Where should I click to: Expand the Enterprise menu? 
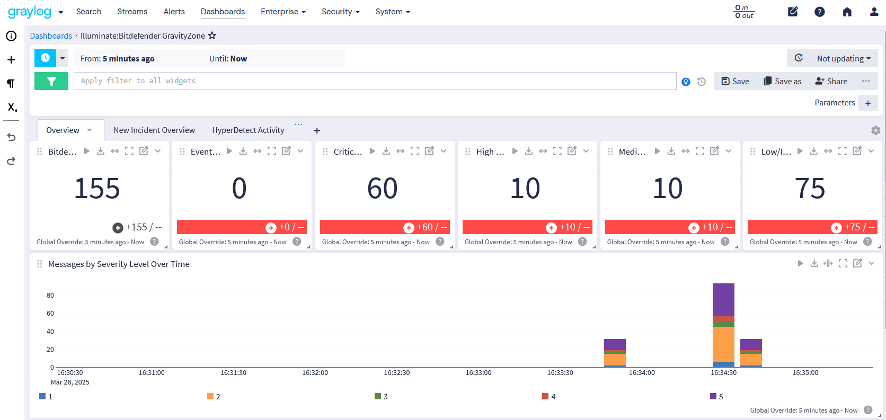click(x=283, y=12)
